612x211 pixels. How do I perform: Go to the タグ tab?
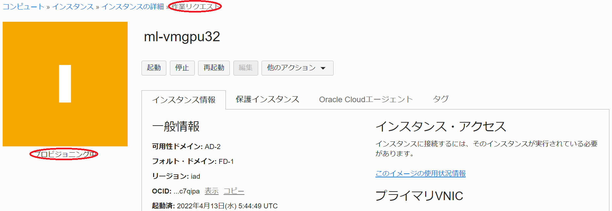(440, 99)
